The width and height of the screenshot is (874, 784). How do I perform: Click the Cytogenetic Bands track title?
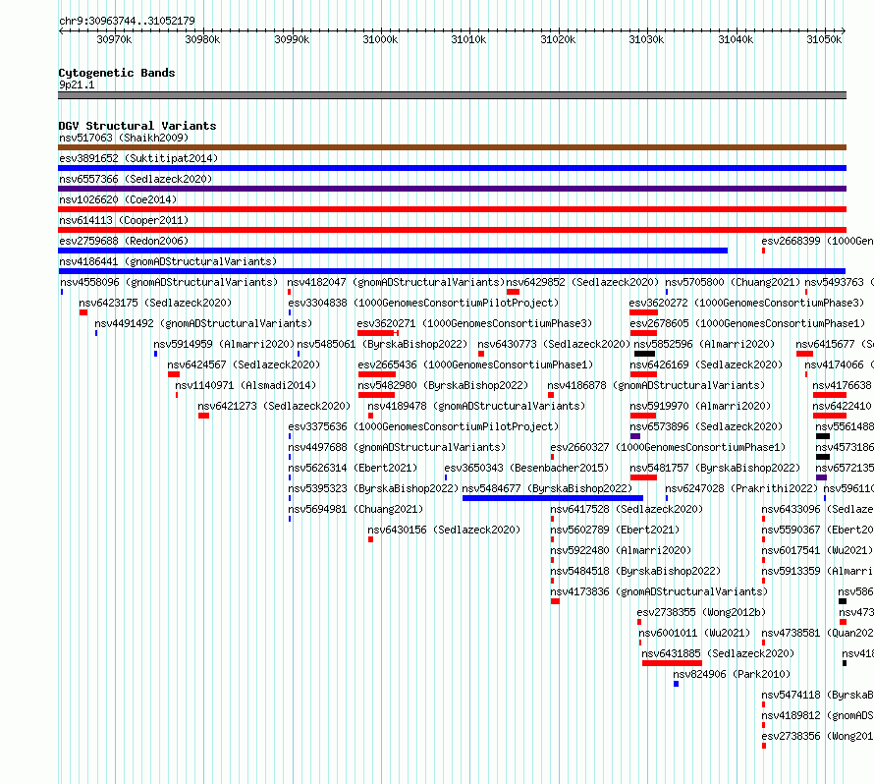pos(117,73)
